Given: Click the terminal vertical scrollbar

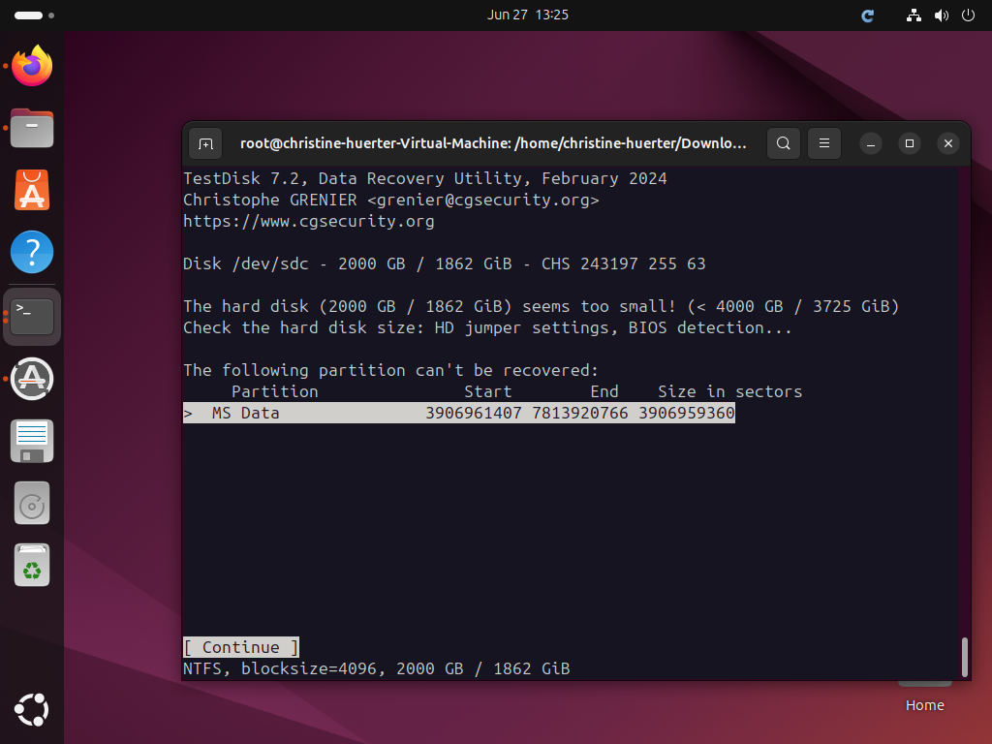Looking at the screenshot, I should coord(964,658).
